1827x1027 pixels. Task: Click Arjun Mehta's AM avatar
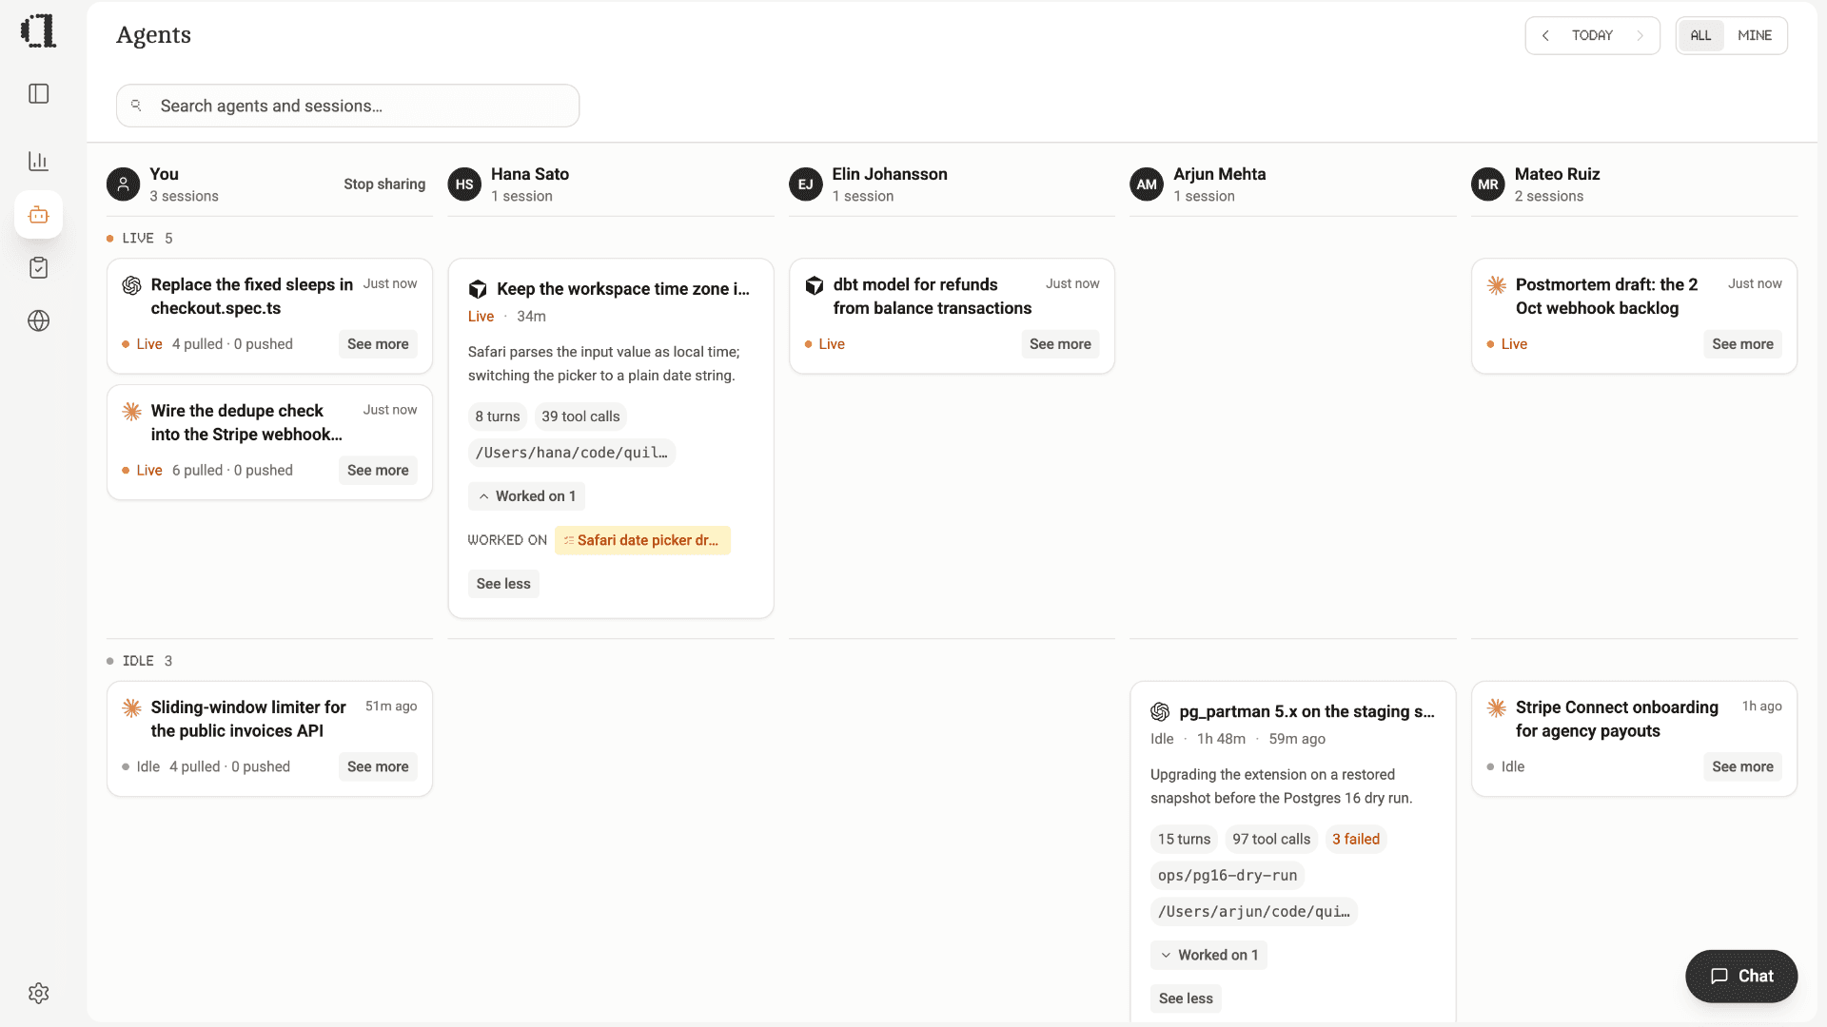click(1147, 184)
